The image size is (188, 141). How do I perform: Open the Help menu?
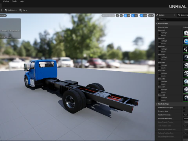[22, 1]
